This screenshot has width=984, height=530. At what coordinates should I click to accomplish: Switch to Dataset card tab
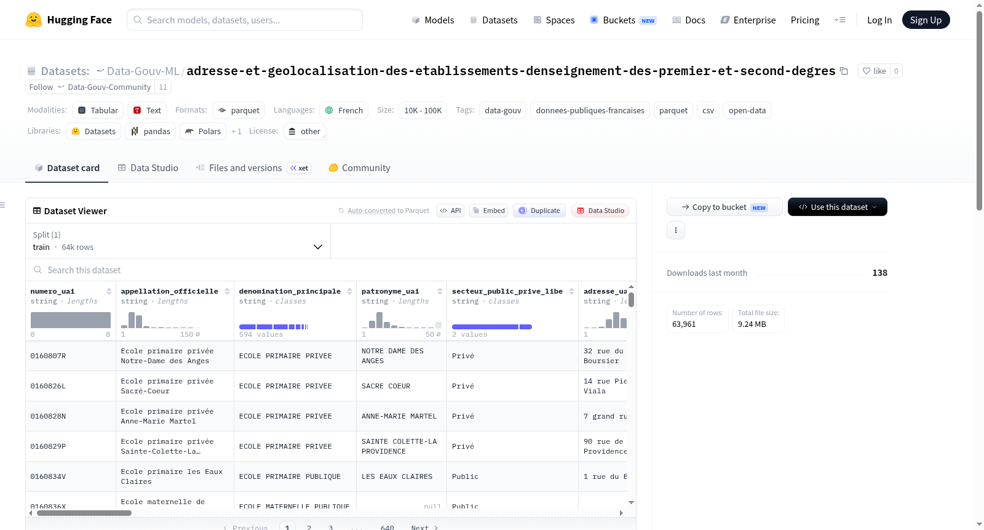(x=66, y=167)
